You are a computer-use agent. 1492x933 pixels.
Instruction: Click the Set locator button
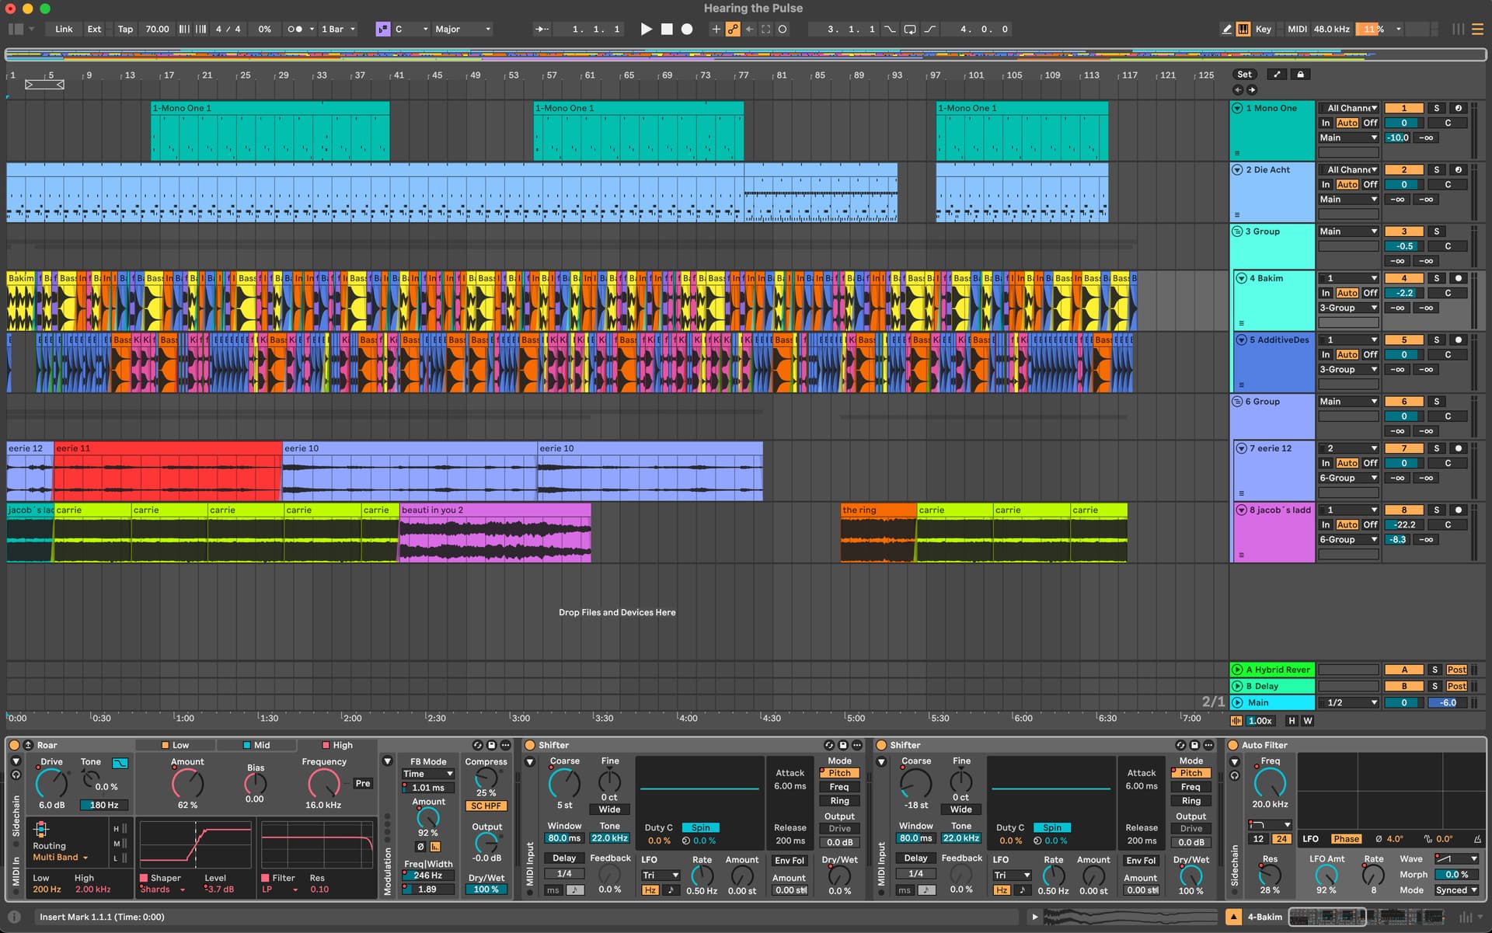tap(1244, 75)
